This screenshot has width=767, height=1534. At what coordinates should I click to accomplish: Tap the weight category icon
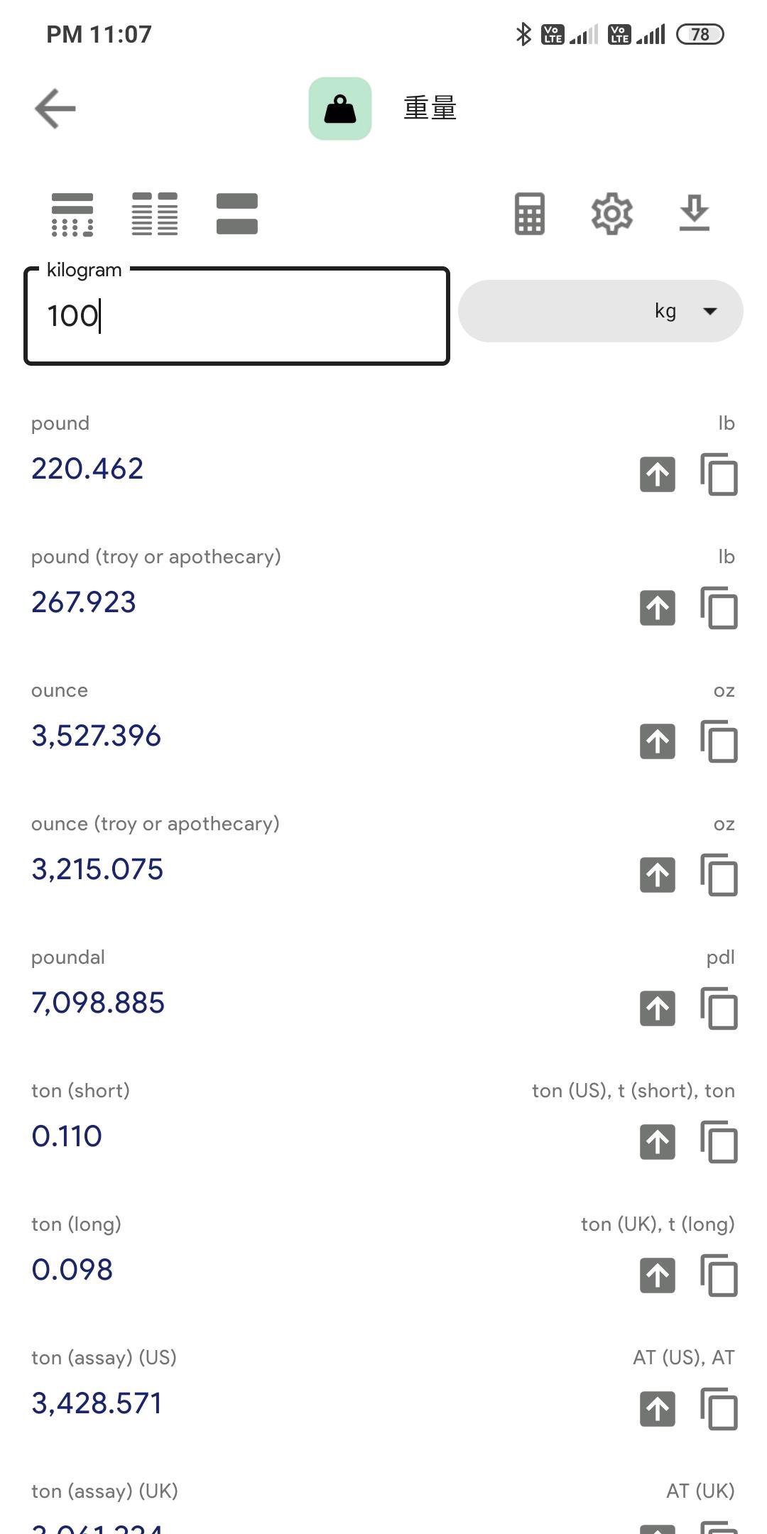[x=339, y=109]
